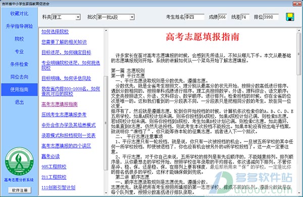Select the highlighted 使用指南 sidebar item
Screen dimensions: 303x197
click(x=19, y=90)
